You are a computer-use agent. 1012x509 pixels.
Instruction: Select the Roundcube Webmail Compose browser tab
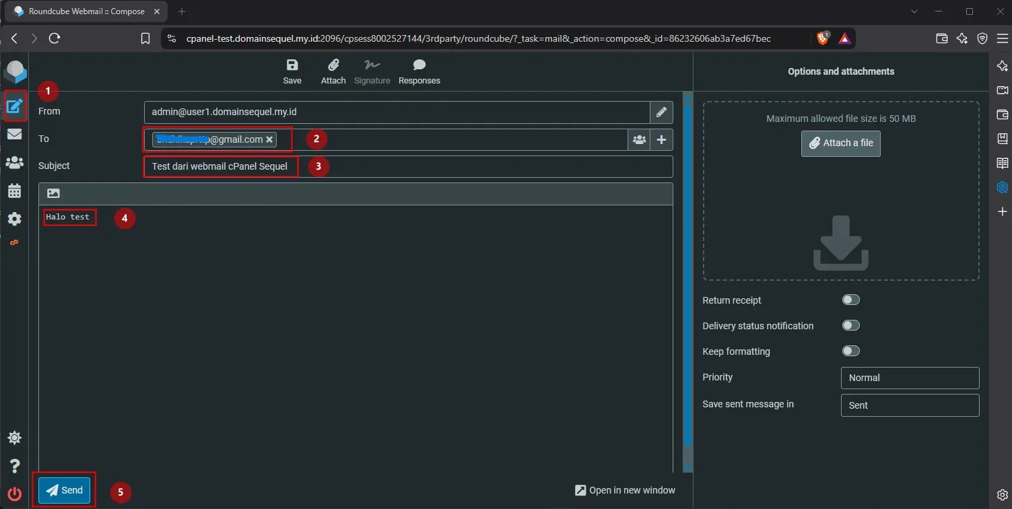click(88, 11)
